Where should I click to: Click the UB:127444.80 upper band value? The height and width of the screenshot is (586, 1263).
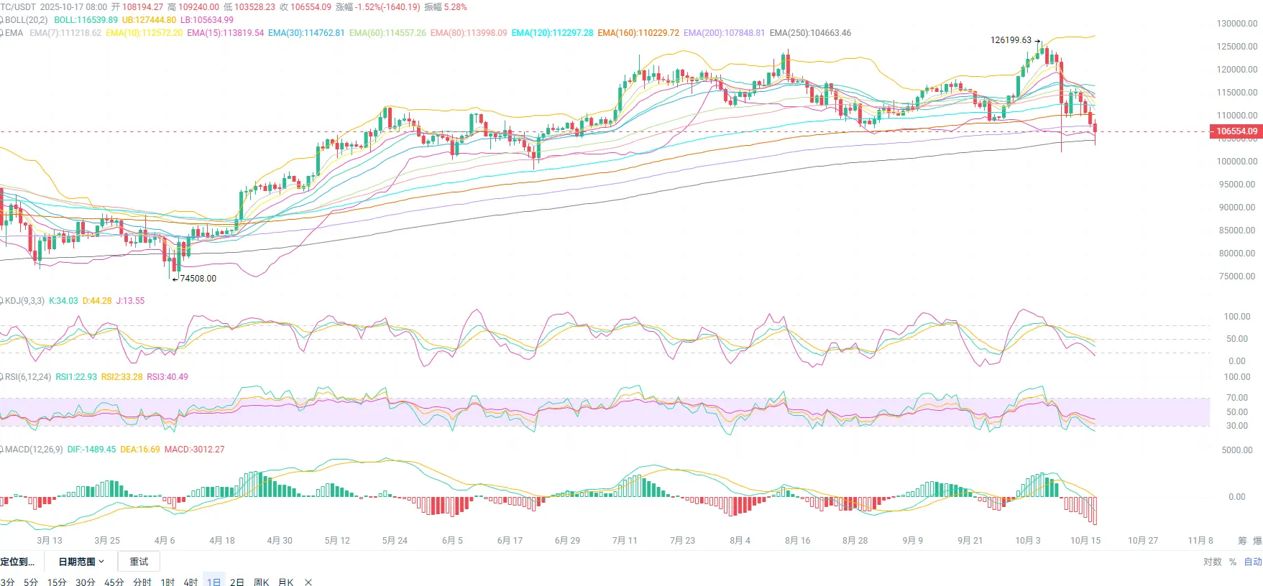149,20
